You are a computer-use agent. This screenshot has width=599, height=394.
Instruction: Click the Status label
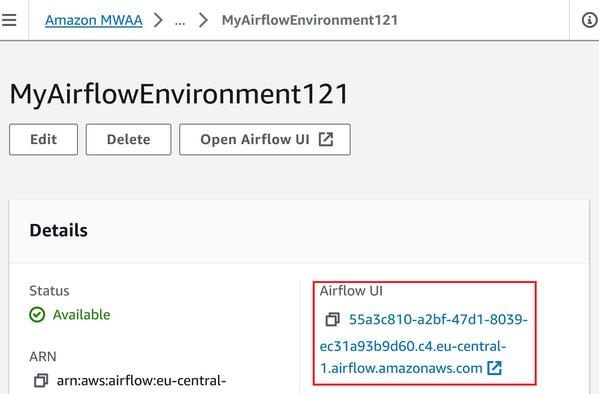pos(50,291)
